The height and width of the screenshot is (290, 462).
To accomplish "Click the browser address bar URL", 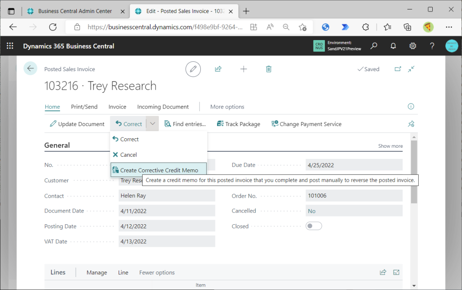I will [165, 27].
